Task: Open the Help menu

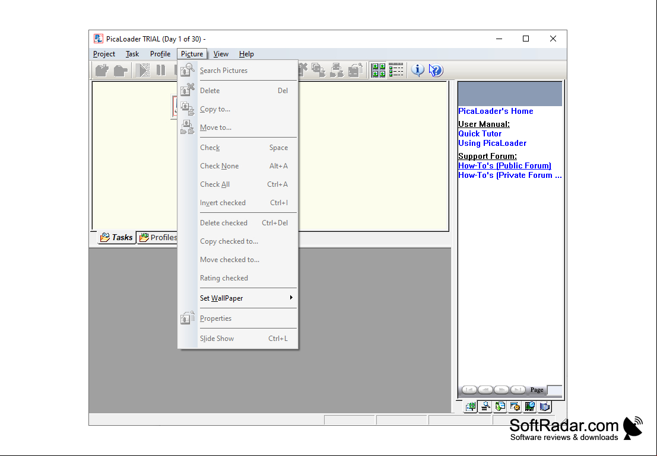Action: [246, 54]
